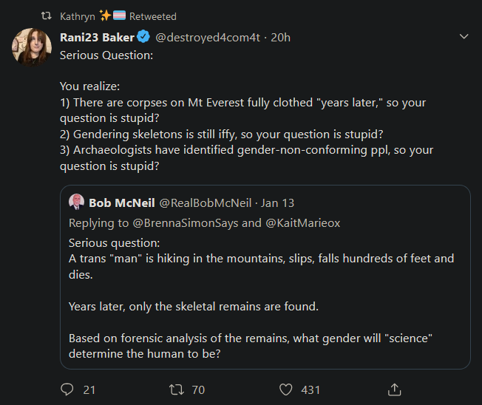Click the small retweeted arrows icon
The image size is (482, 405).
point(47,16)
